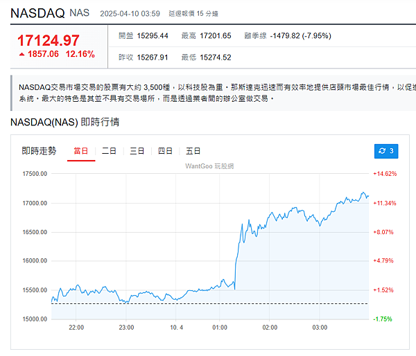Viewport: 416px width, 356px height.
Task: Click the red up-arrow change indicator
Action: [21, 54]
